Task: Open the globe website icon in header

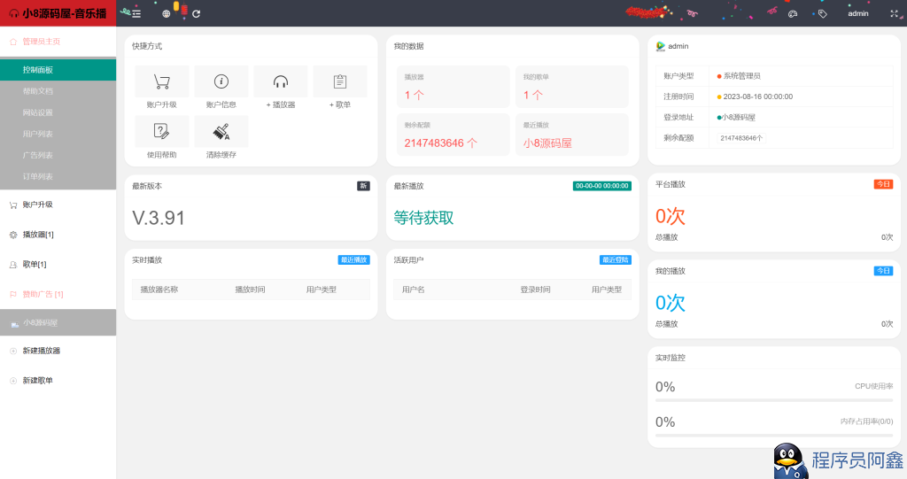Action: (166, 14)
